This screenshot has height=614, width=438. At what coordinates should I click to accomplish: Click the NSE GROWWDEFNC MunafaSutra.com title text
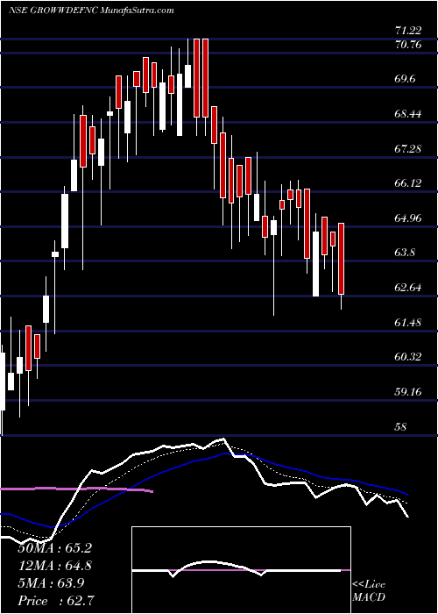coord(91,11)
